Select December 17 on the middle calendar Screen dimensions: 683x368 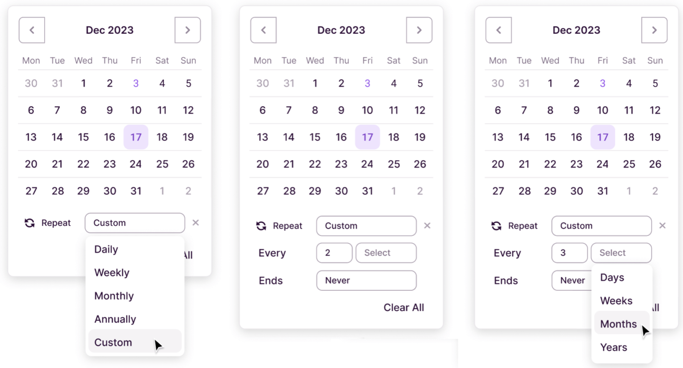tap(367, 137)
